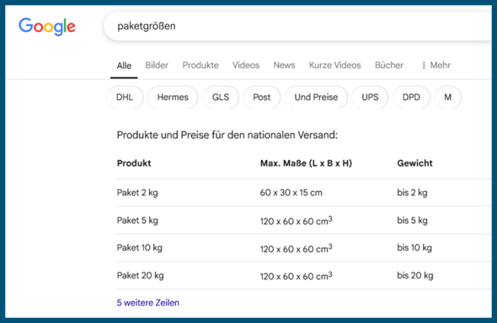Open the Kurze Videos tab
497x323 pixels.
(335, 65)
